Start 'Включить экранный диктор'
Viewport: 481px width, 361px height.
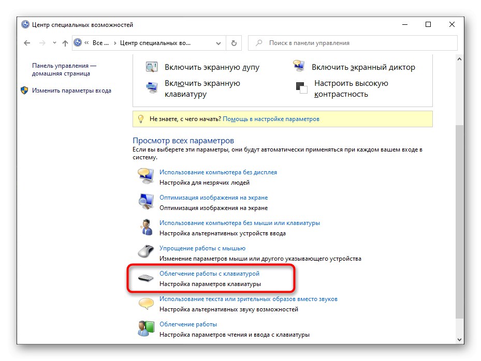coord(363,67)
